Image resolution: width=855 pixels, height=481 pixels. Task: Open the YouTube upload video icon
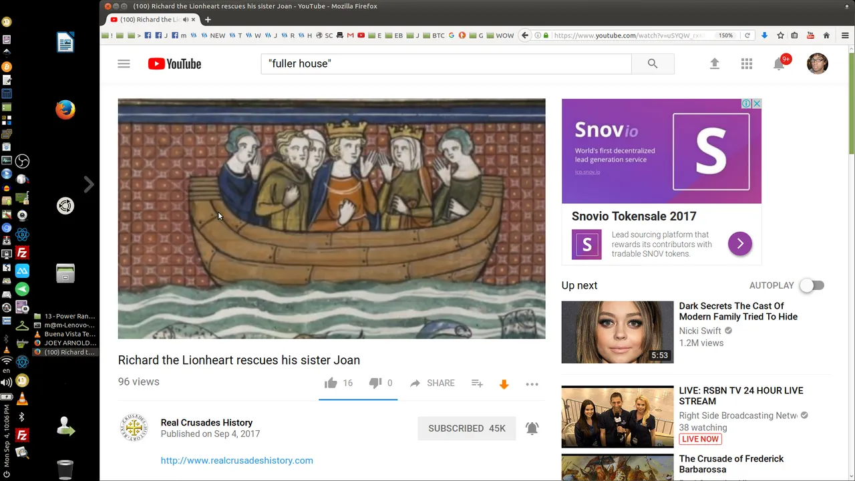pyautogui.click(x=714, y=64)
